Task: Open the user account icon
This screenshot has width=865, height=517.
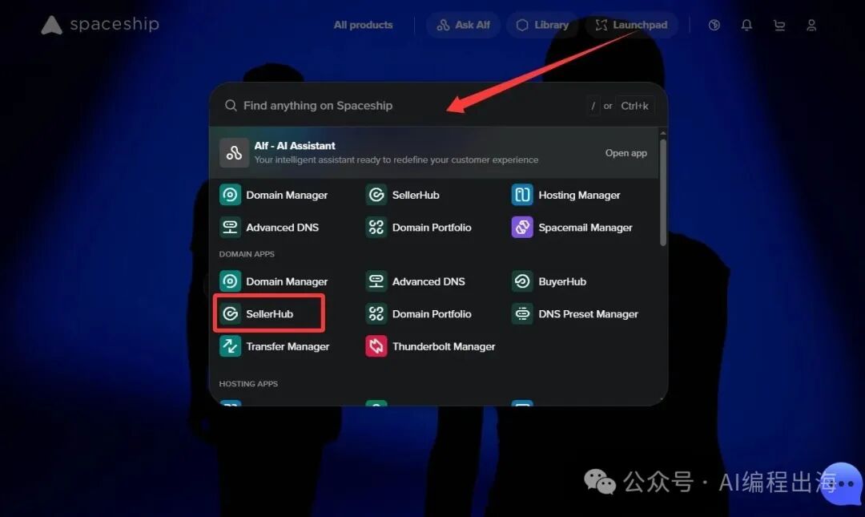Action: pos(811,25)
